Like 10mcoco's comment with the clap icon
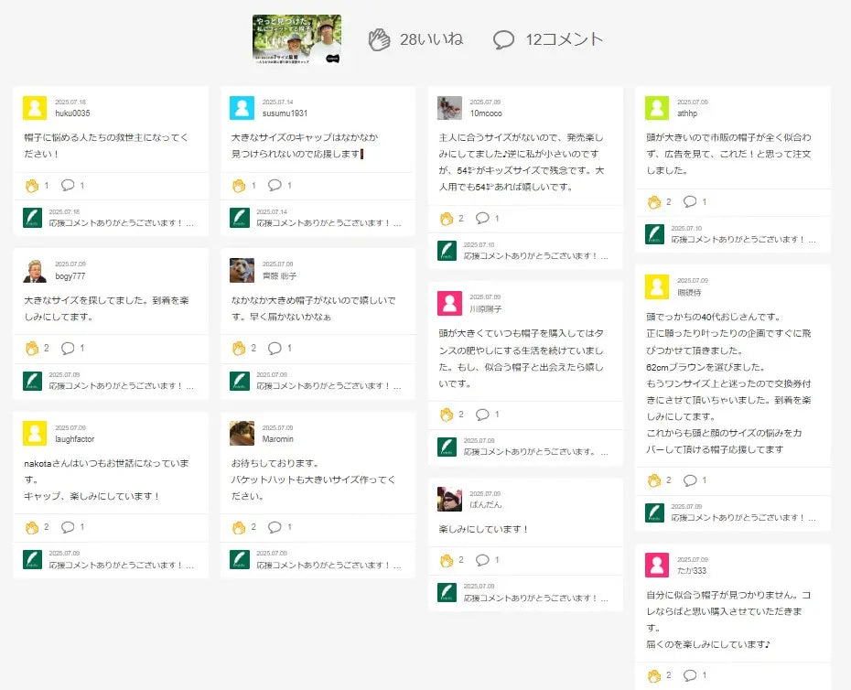Viewport: 851px width, 690px height. point(447,219)
